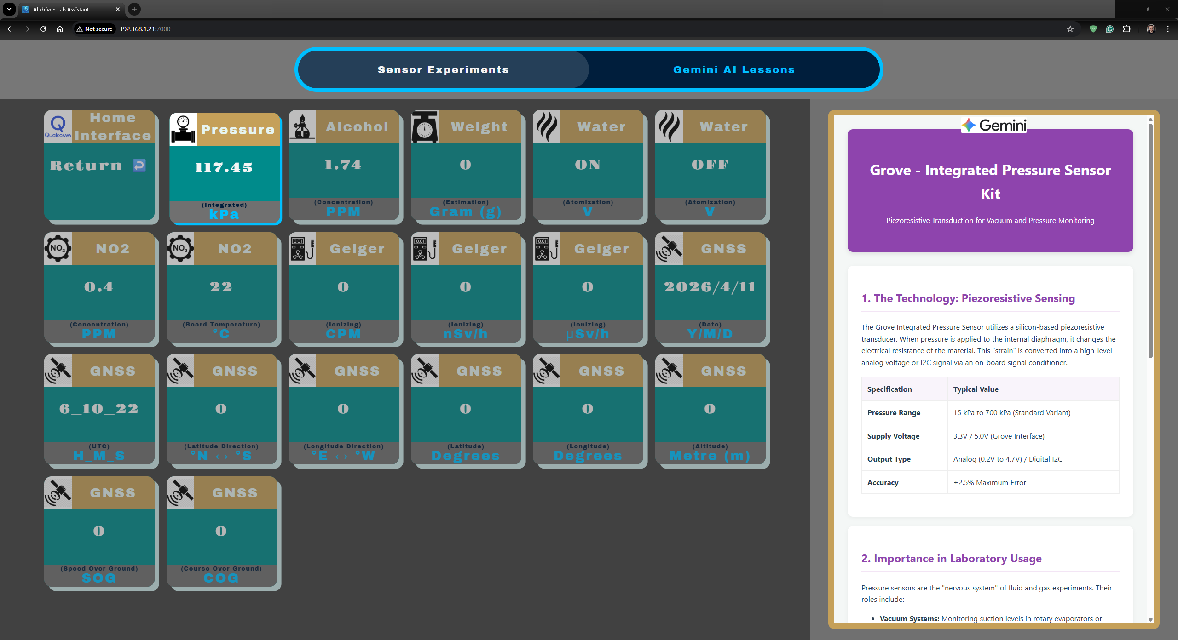Click satellite icon on GNSS Longitude Degrees card

tap(547, 371)
